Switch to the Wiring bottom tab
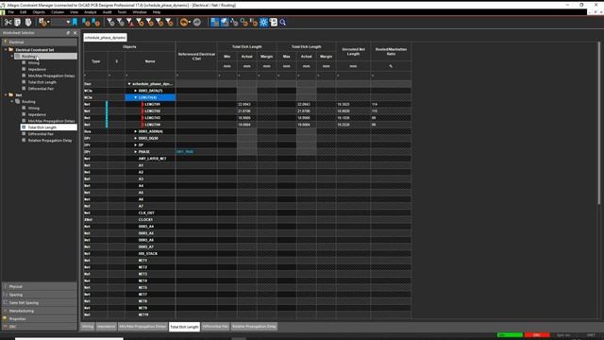Image resolution: width=604 pixels, height=340 pixels. click(88, 327)
